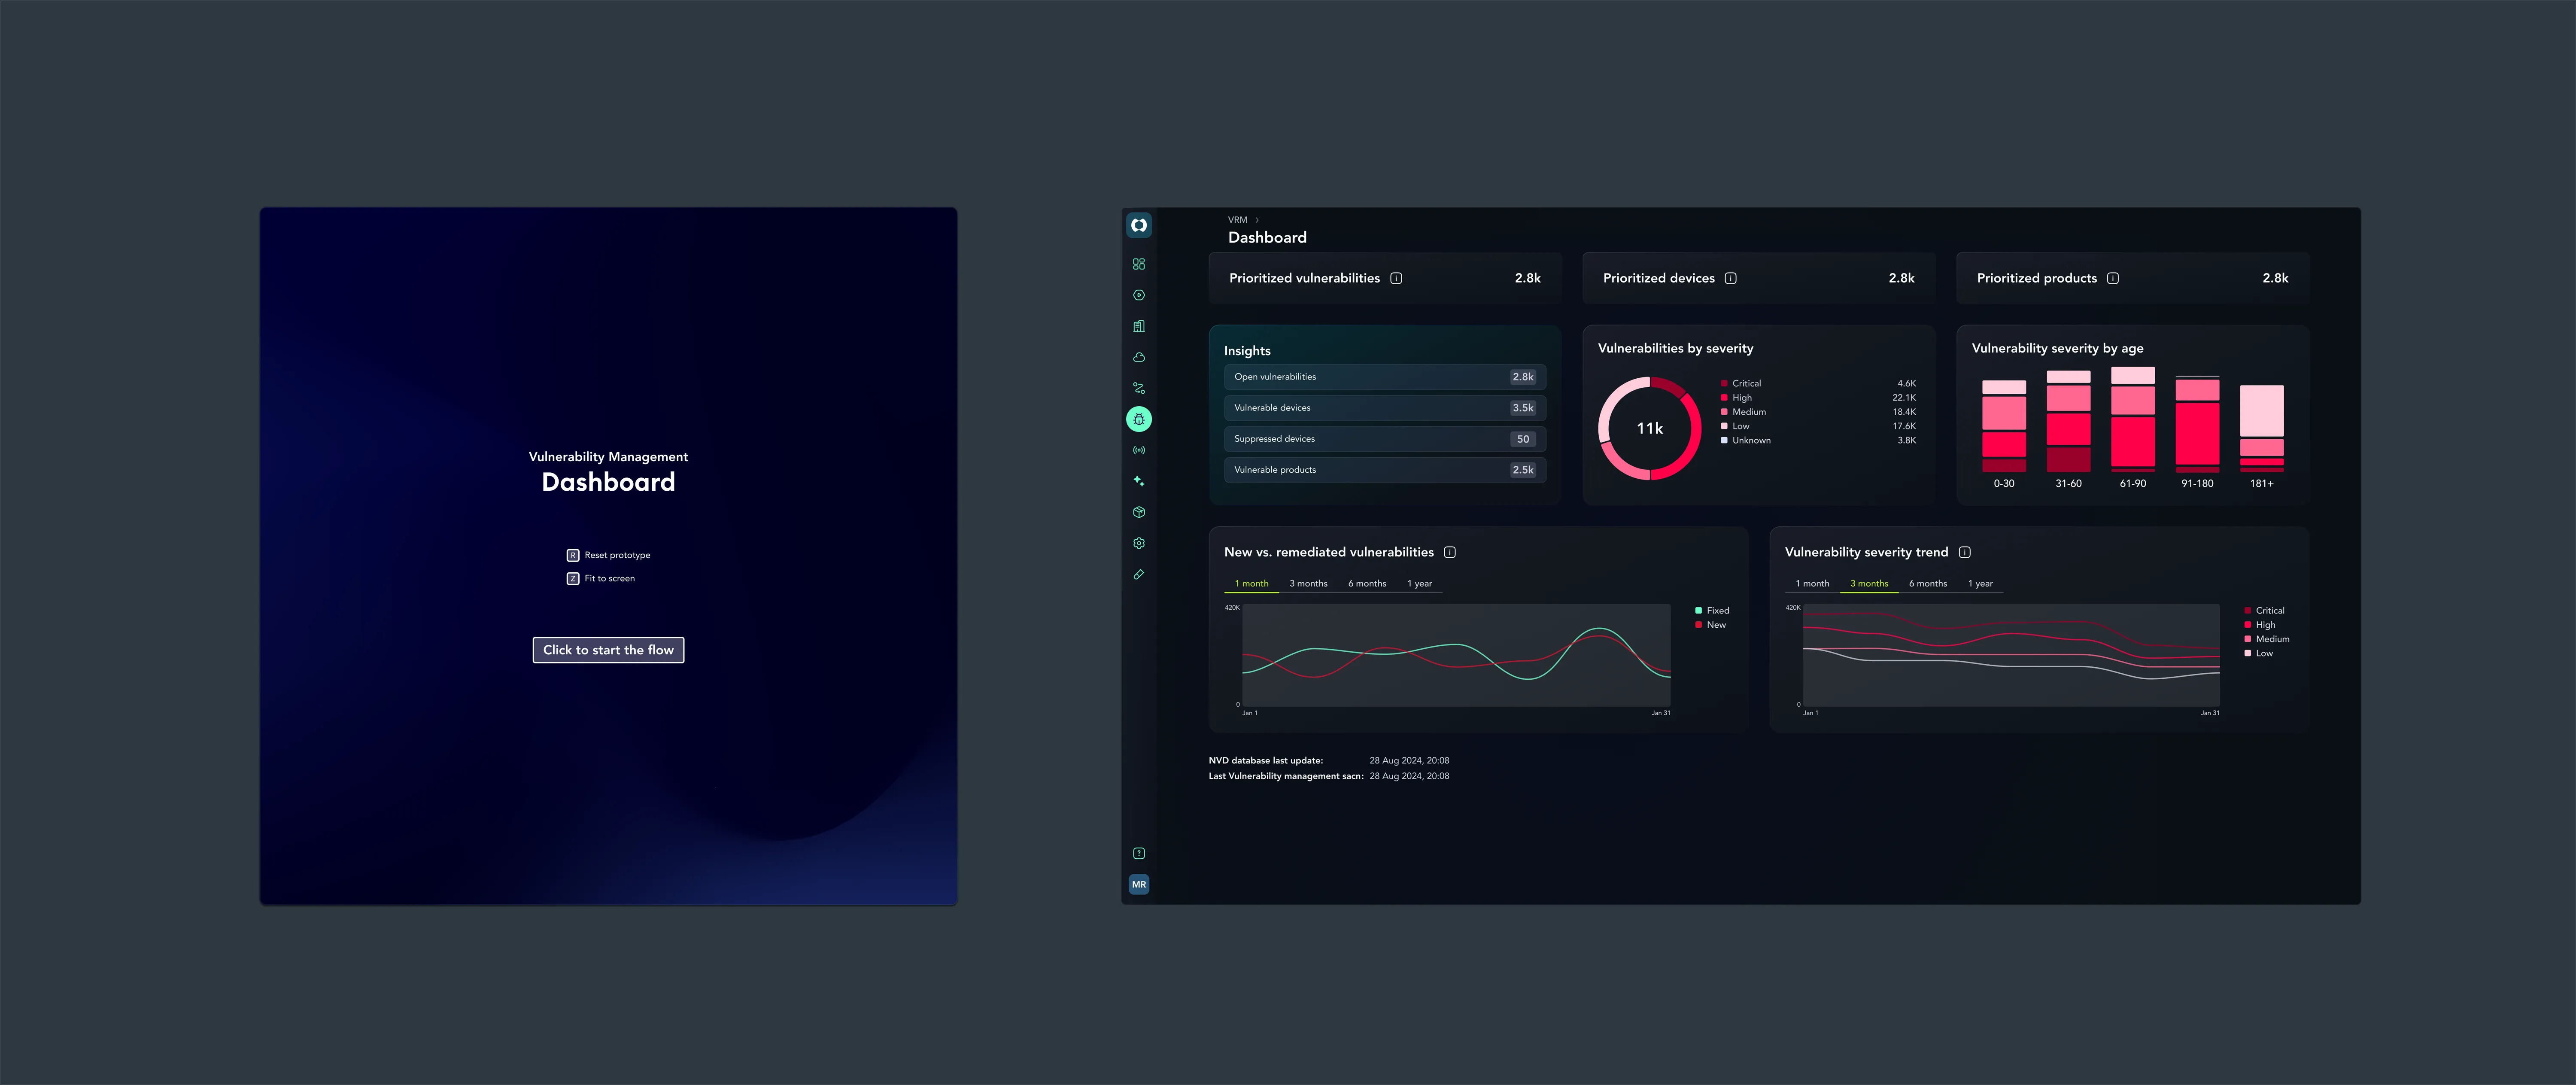
Task: Click the Reset prototype label
Action: [617, 555]
